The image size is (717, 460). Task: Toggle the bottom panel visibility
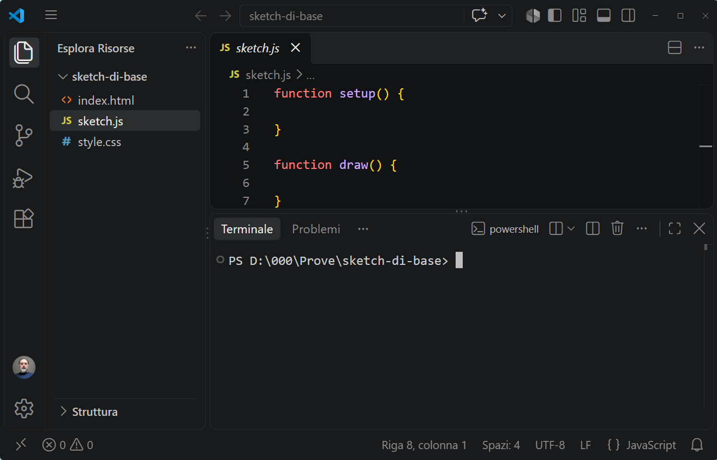(x=604, y=15)
